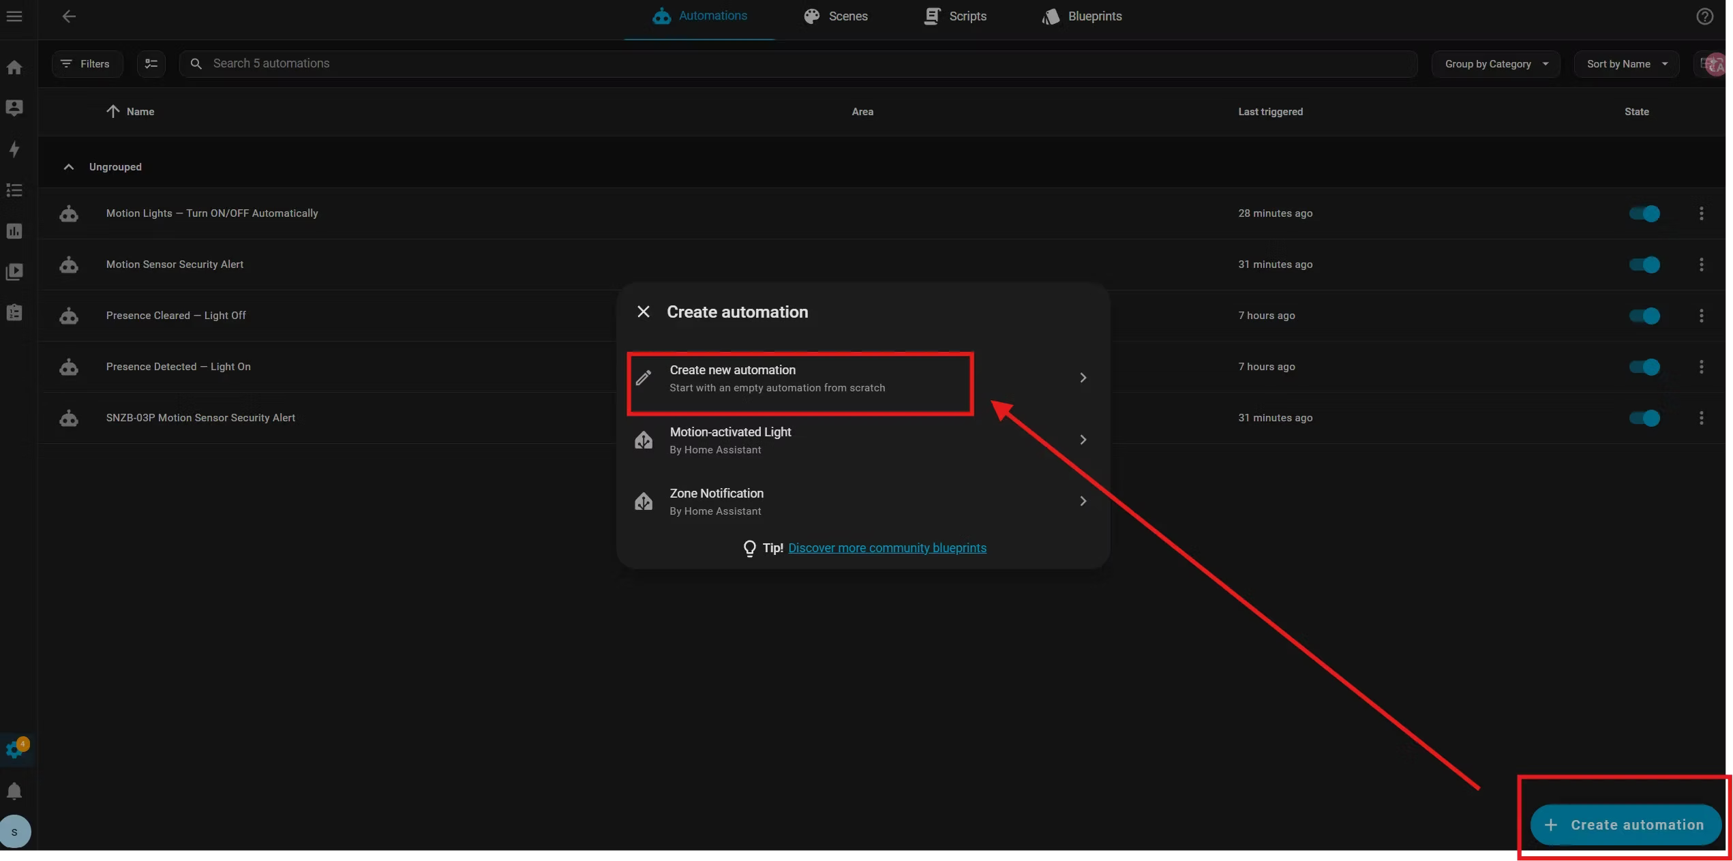Choose Motion-activated Light blueprint

863,440
